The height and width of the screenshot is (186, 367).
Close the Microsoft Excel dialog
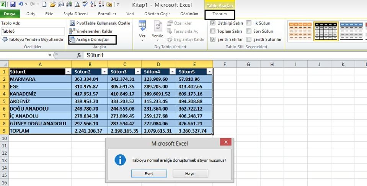pyautogui.click(x=226, y=142)
